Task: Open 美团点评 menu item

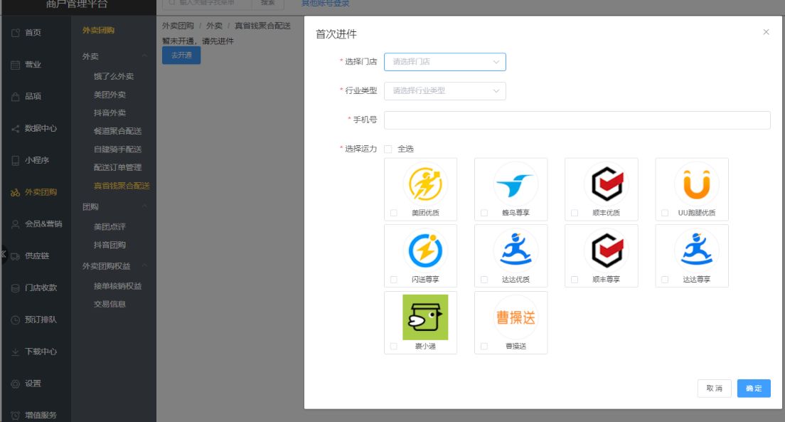Action: pos(110,226)
